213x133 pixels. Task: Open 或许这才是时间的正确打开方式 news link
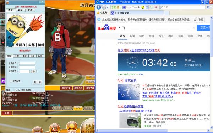pos(136,111)
